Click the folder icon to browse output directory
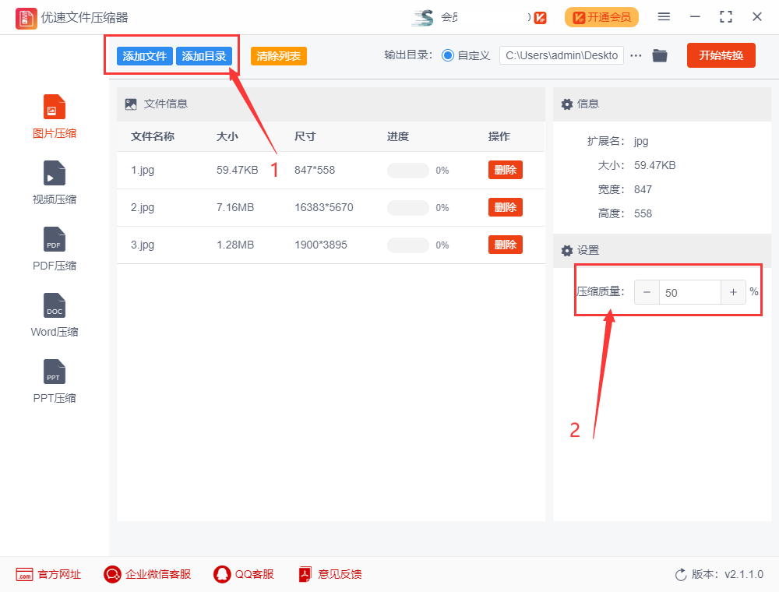Viewport: 779px width, 592px height. pyautogui.click(x=659, y=55)
